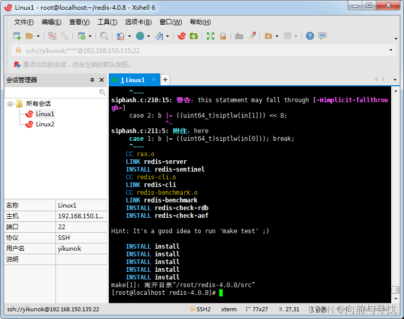This screenshot has height=319, width=404.
Task: Click the add-current-session bookmark arrow icon
Action: [17, 65]
